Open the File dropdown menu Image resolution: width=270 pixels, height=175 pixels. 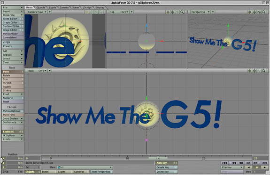pos(12,7)
